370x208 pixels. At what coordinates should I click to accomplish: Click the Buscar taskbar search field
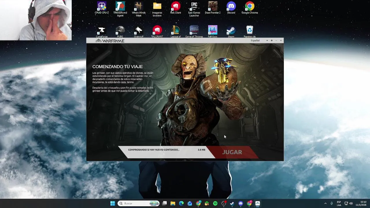(x=139, y=203)
